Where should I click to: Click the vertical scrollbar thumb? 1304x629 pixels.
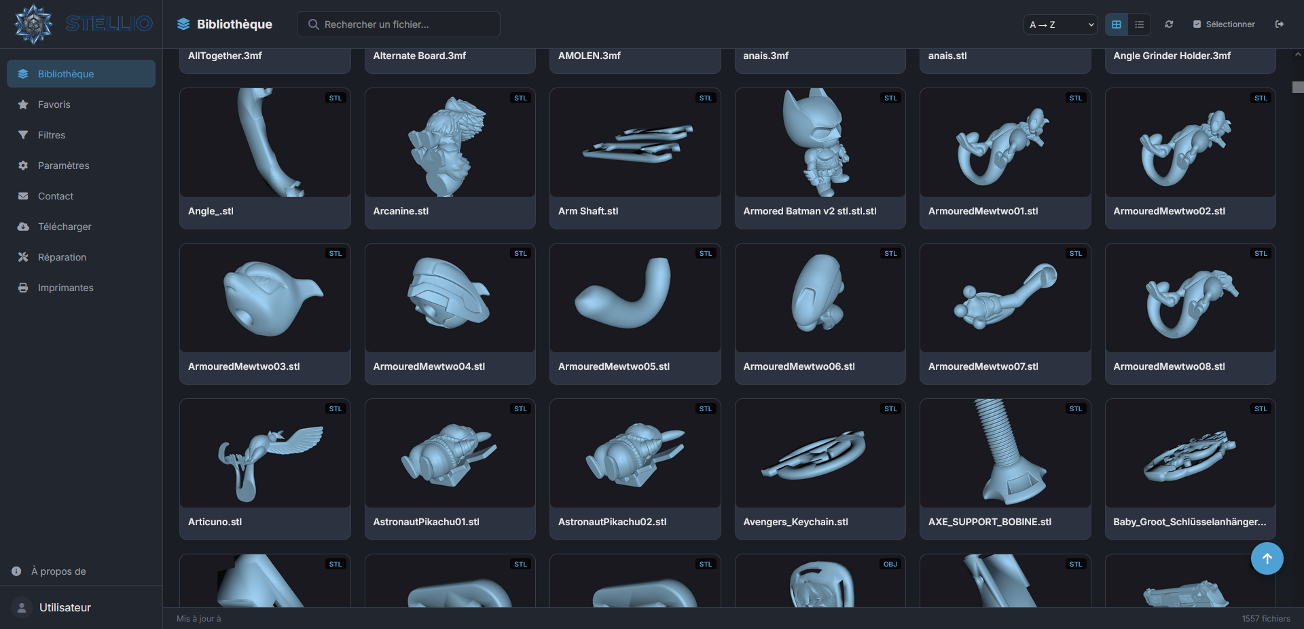coord(1298,87)
